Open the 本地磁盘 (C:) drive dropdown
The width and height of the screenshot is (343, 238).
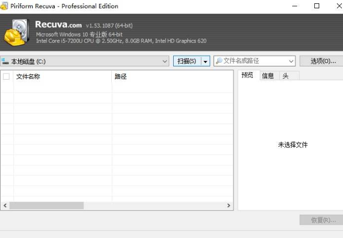[x=165, y=61]
